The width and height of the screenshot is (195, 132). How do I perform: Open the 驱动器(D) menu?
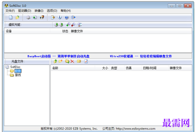click(25, 11)
